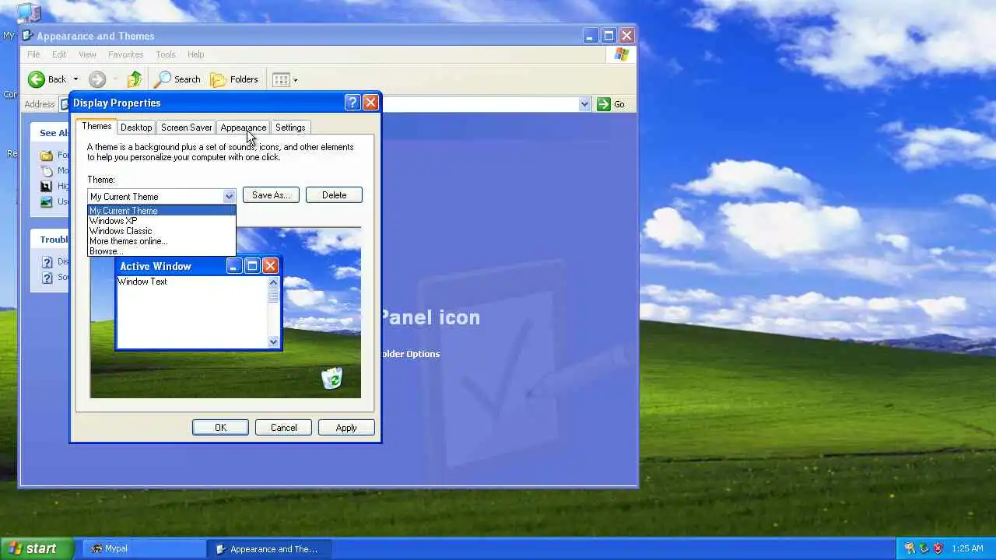Click the Search magnifier toolbar button
Viewport: 996px width, 560px height.
(x=178, y=79)
